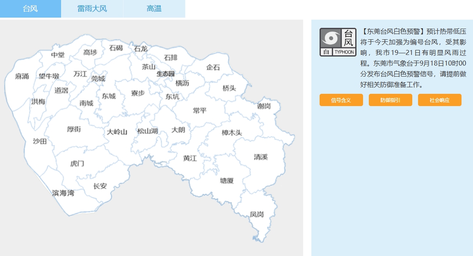473x256 pixels.
Task: Select the 高温 tab
Action: 154,9
